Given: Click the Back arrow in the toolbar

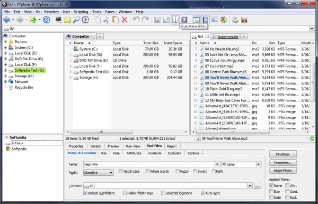Looking at the screenshot, I should point(7,20).
